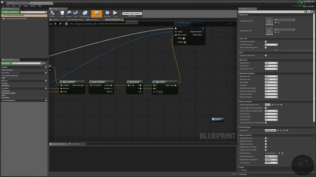Image resolution: width=316 pixels, height=177 pixels.
Task: Click the Find in Content Browser icon
Action: tap(69, 13)
